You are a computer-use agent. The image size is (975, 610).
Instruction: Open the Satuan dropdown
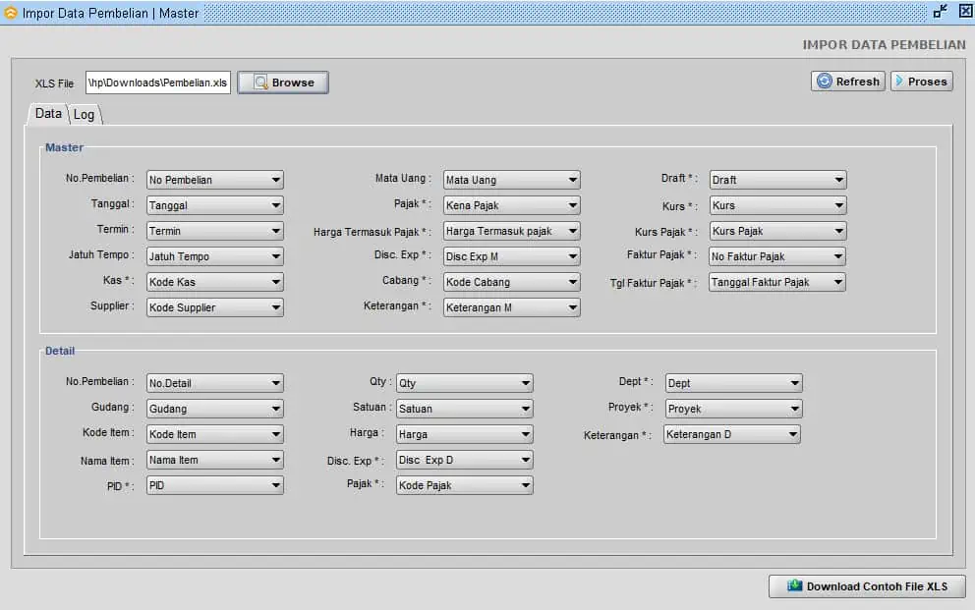click(465, 409)
